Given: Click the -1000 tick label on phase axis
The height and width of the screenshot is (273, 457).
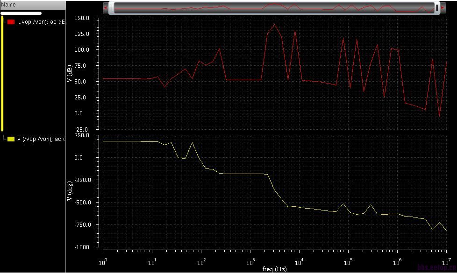Looking at the screenshot, I should 82,247.
